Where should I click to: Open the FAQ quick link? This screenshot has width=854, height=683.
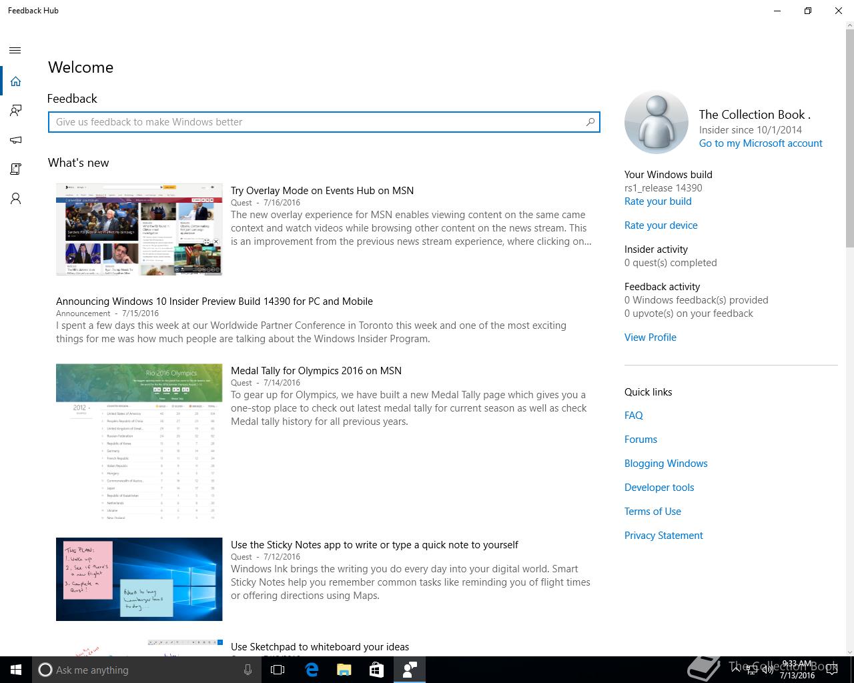coord(634,416)
